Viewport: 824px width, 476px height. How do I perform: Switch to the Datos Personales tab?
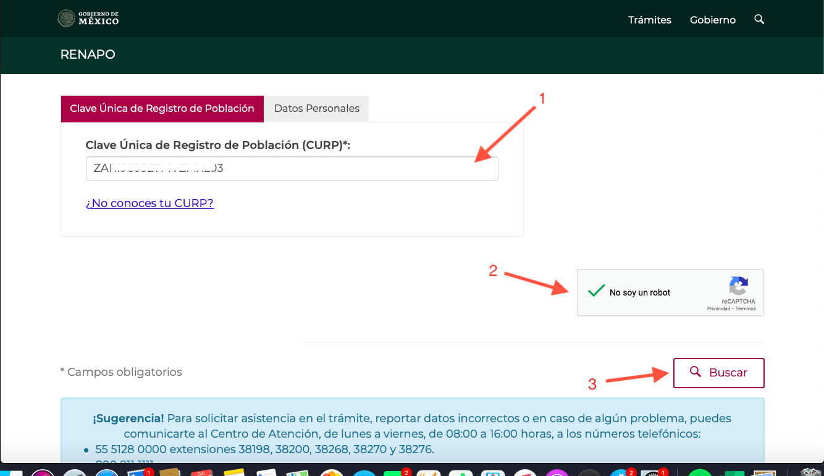point(316,108)
